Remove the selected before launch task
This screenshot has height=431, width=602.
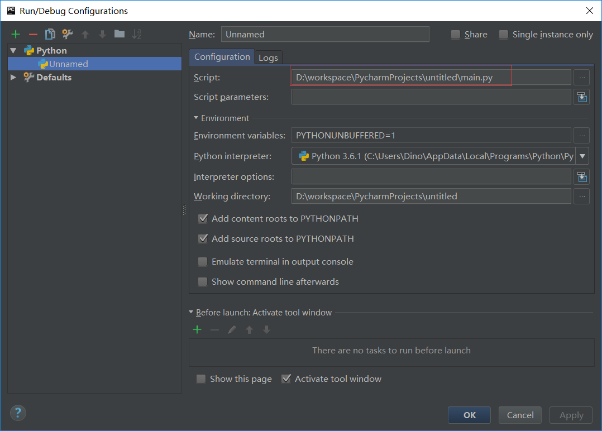coord(214,330)
